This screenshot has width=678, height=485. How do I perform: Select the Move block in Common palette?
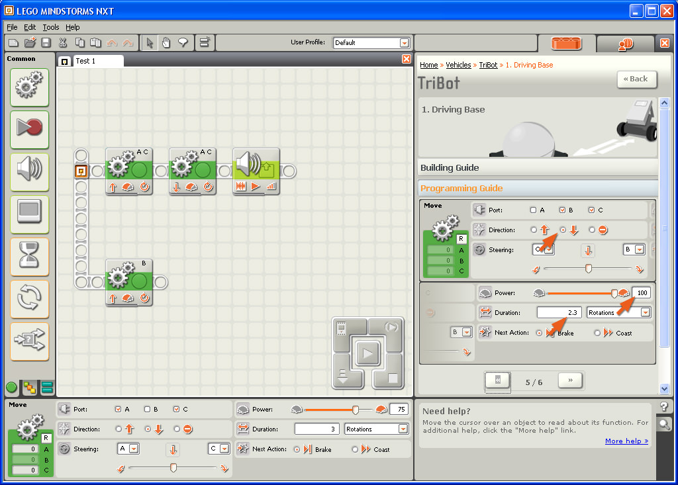pos(29,87)
